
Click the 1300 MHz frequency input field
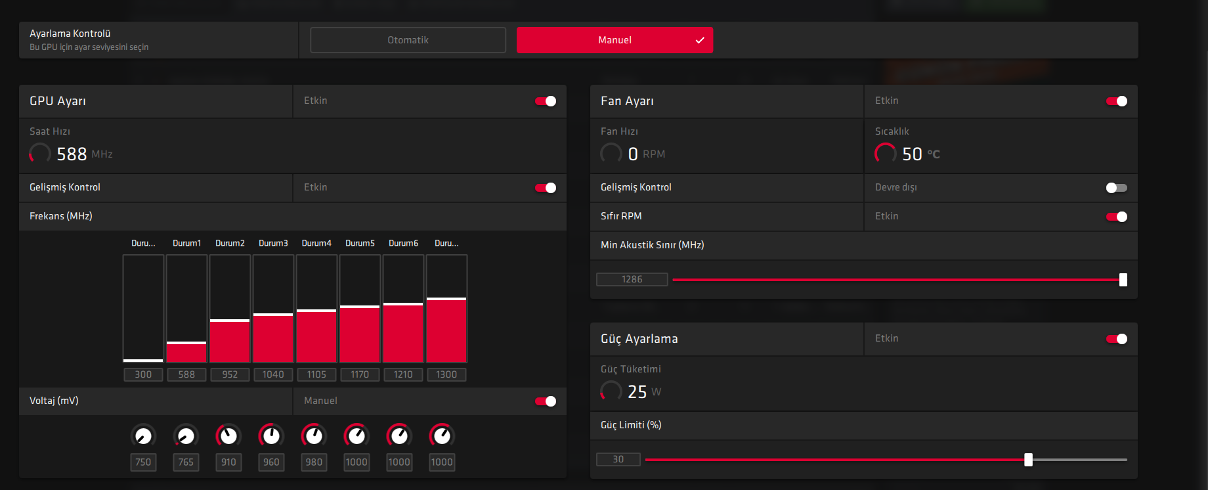pos(446,374)
